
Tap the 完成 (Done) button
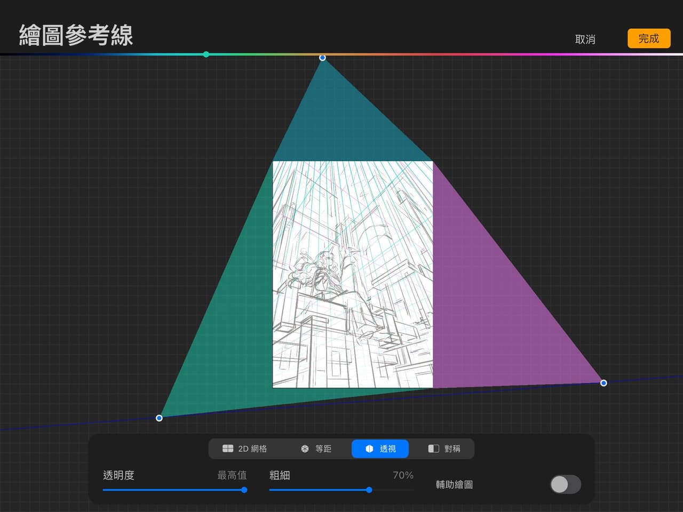pyautogui.click(x=649, y=38)
